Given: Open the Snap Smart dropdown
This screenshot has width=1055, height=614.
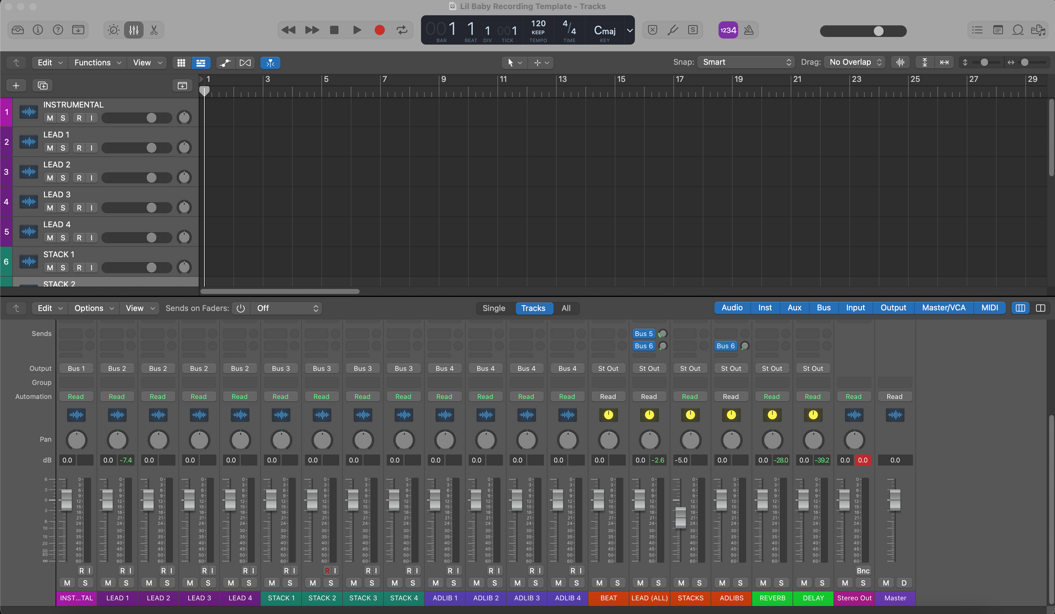Looking at the screenshot, I should pos(746,62).
